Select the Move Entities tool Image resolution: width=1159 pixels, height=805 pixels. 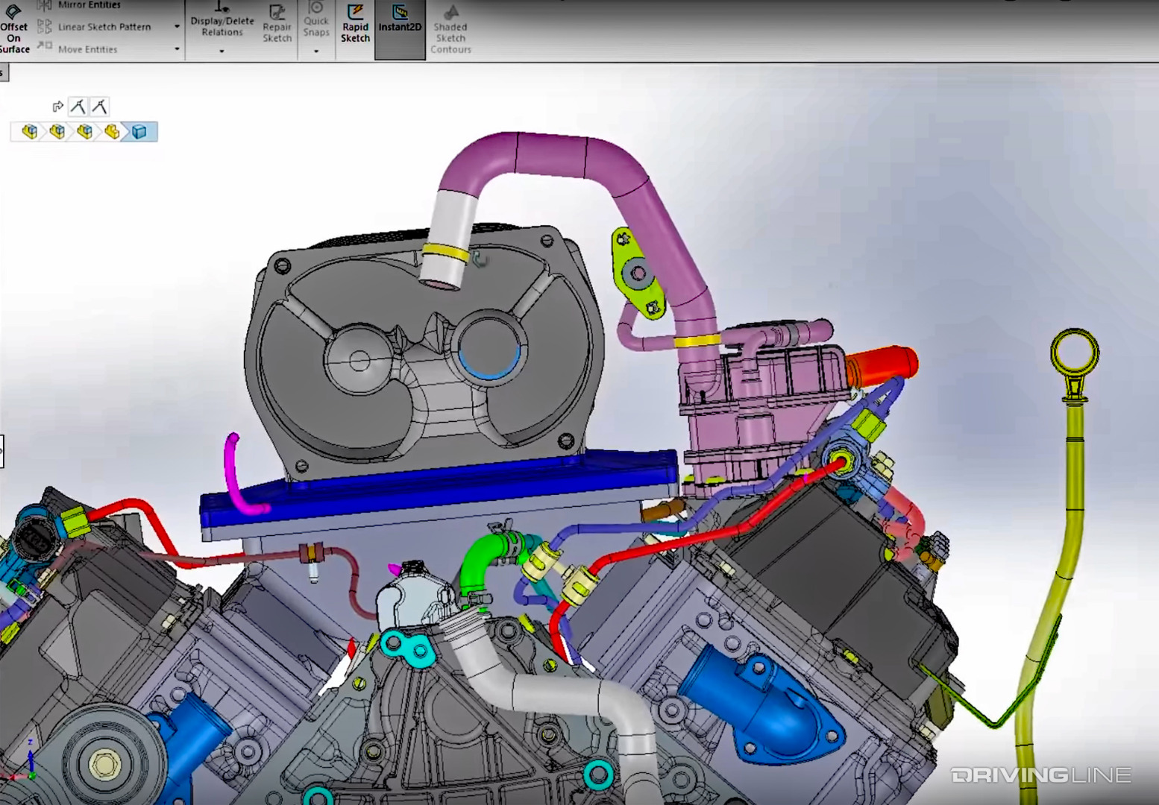[87, 49]
